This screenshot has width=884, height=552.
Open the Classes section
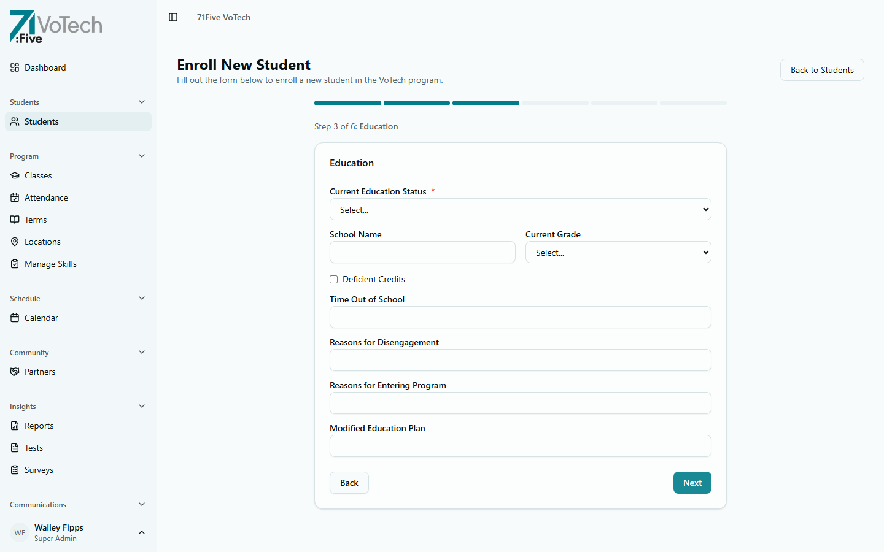click(38, 175)
